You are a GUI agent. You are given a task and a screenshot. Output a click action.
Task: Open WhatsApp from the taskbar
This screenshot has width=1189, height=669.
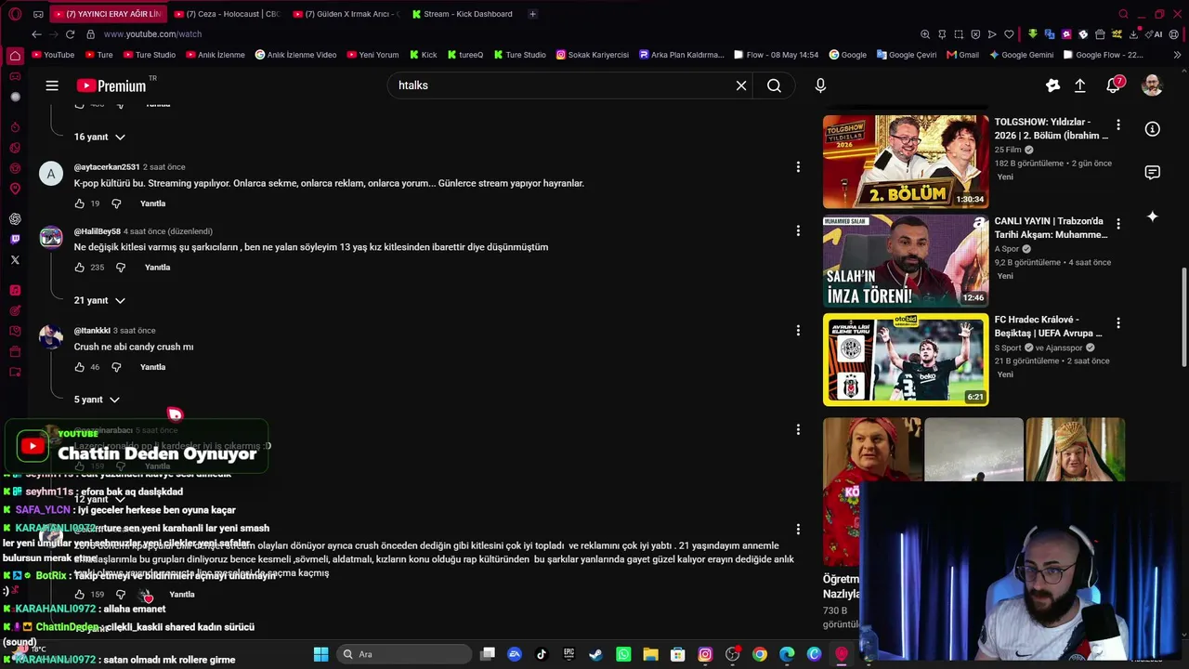(623, 654)
